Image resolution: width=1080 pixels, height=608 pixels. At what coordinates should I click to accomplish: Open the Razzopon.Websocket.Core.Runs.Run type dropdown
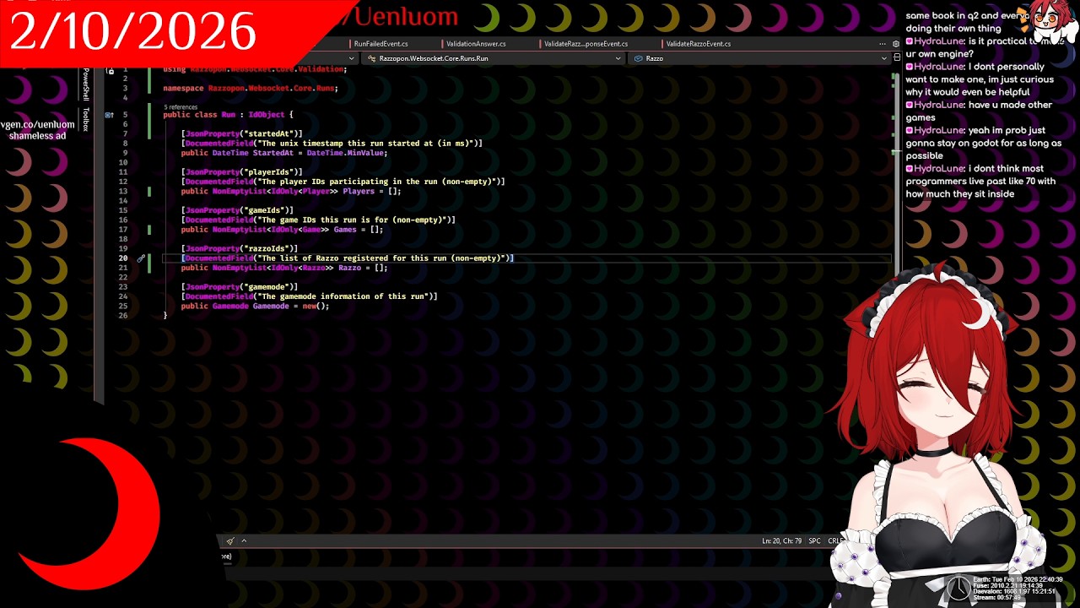(495, 58)
